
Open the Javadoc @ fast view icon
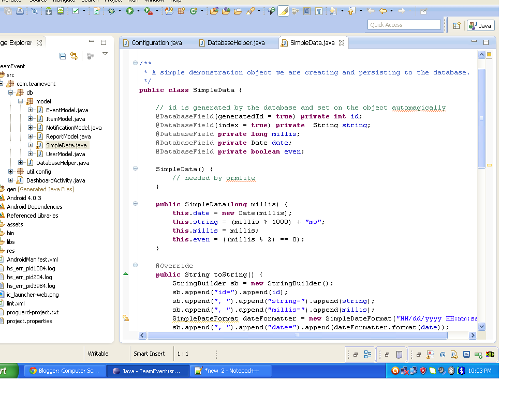(443, 355)
